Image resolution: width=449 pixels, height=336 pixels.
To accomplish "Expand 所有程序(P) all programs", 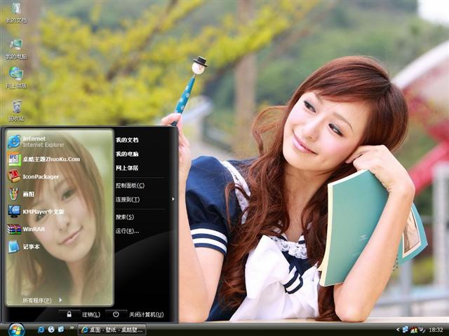I will 42,300.
